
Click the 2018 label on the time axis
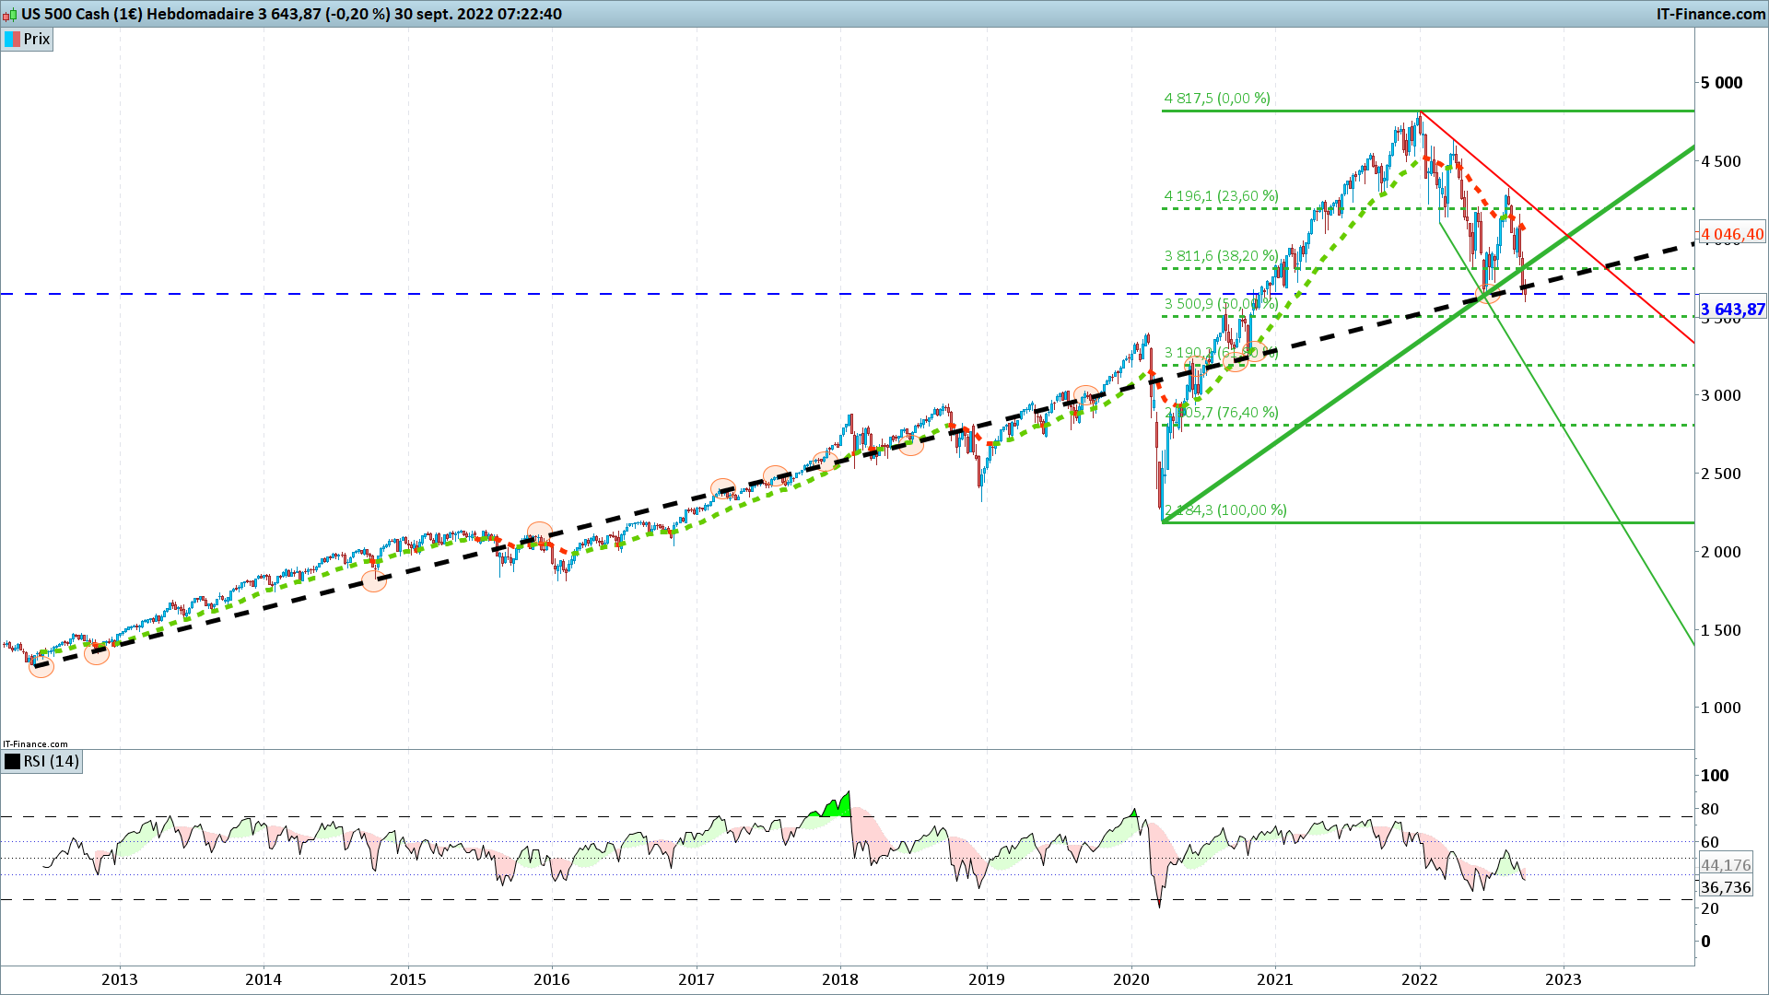click(x=840, y=978)
